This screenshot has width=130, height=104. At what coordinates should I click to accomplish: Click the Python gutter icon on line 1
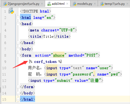pos(11,11)
